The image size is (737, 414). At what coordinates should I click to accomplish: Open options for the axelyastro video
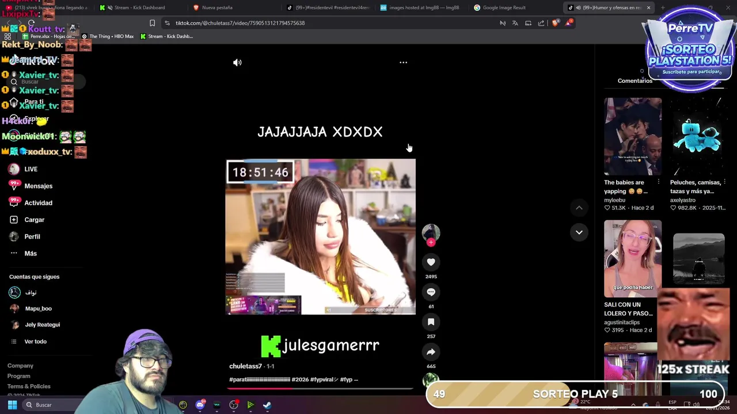[725, 182]
